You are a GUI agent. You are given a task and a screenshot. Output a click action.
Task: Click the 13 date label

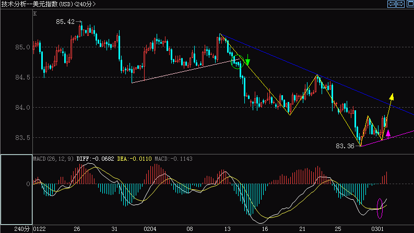click(227, 229)
